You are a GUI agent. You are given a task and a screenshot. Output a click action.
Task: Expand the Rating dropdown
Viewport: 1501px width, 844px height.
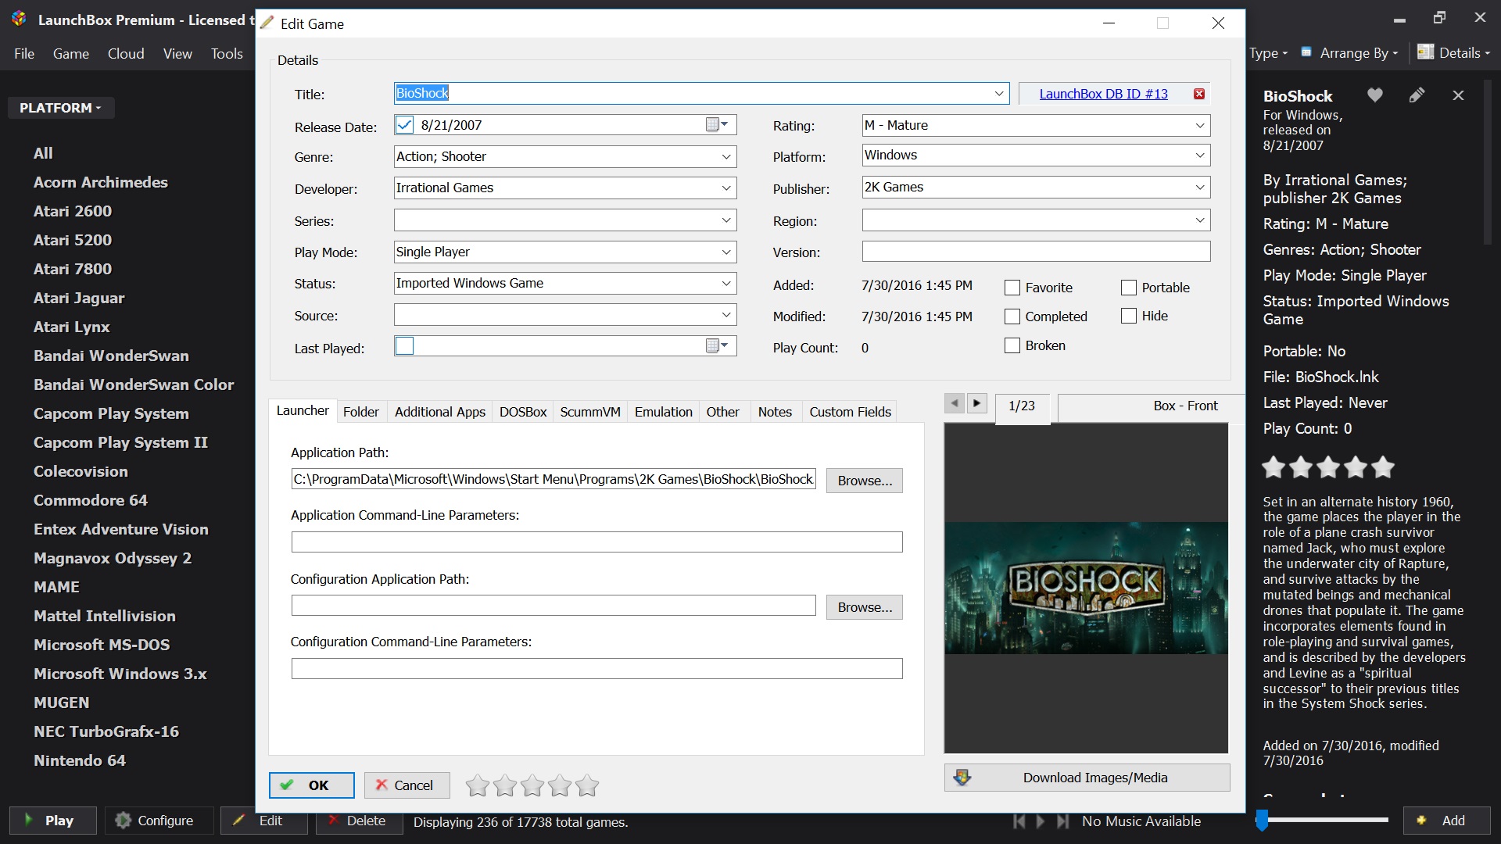tap(1200, 126)
